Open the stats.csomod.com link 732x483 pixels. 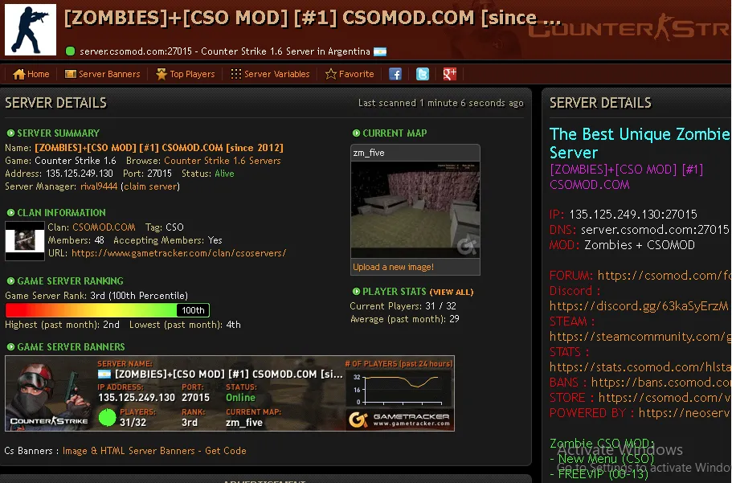point(640,367)
